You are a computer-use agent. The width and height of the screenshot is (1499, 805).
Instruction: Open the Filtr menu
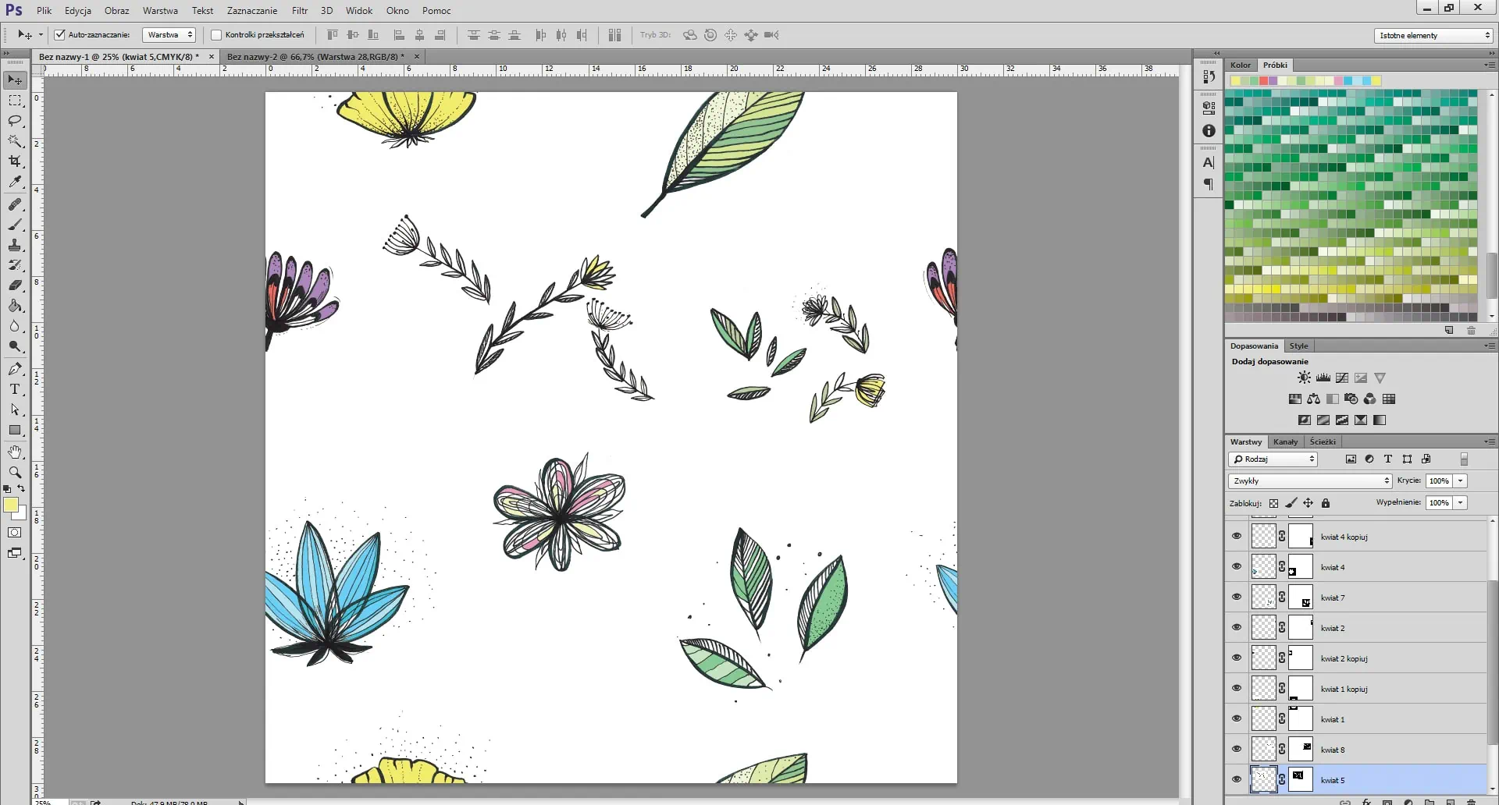pyautogui.click(x=300, y=11)
